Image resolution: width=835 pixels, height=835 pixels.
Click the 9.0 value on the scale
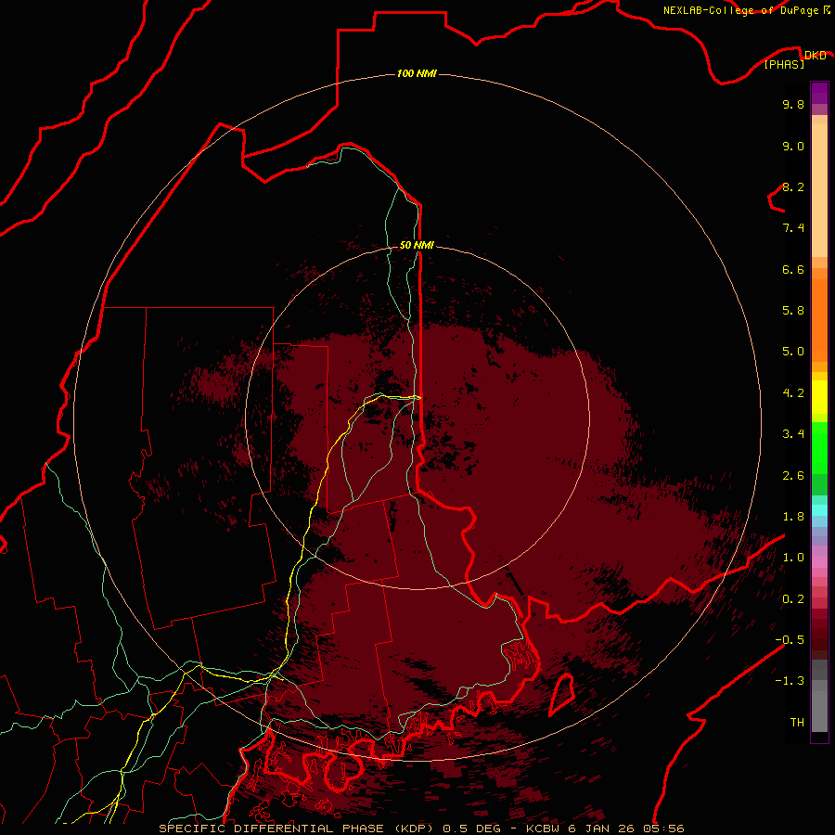(x=793, y=146)
